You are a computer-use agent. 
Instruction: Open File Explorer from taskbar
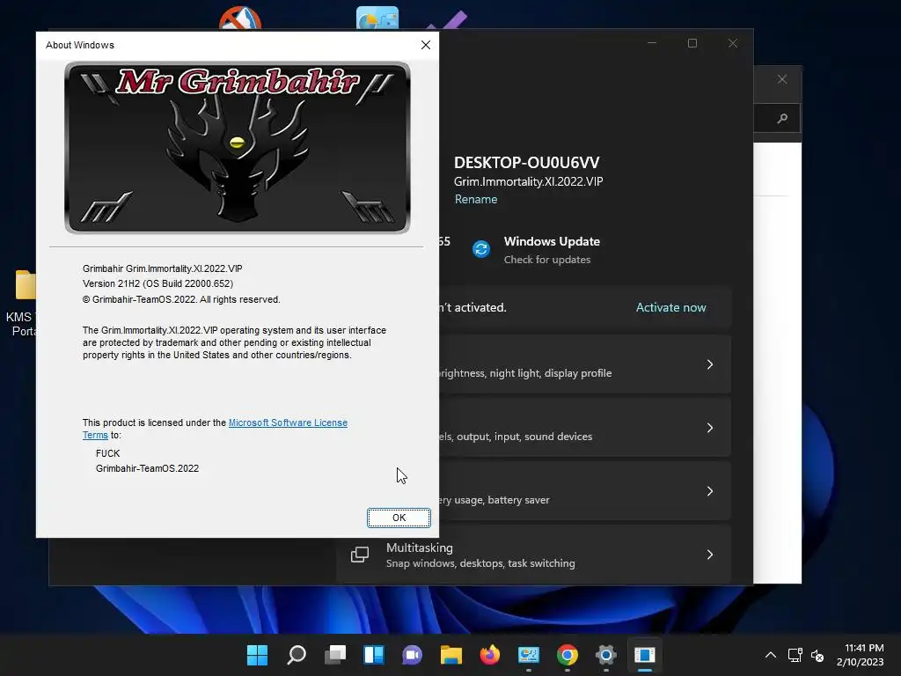451,655
